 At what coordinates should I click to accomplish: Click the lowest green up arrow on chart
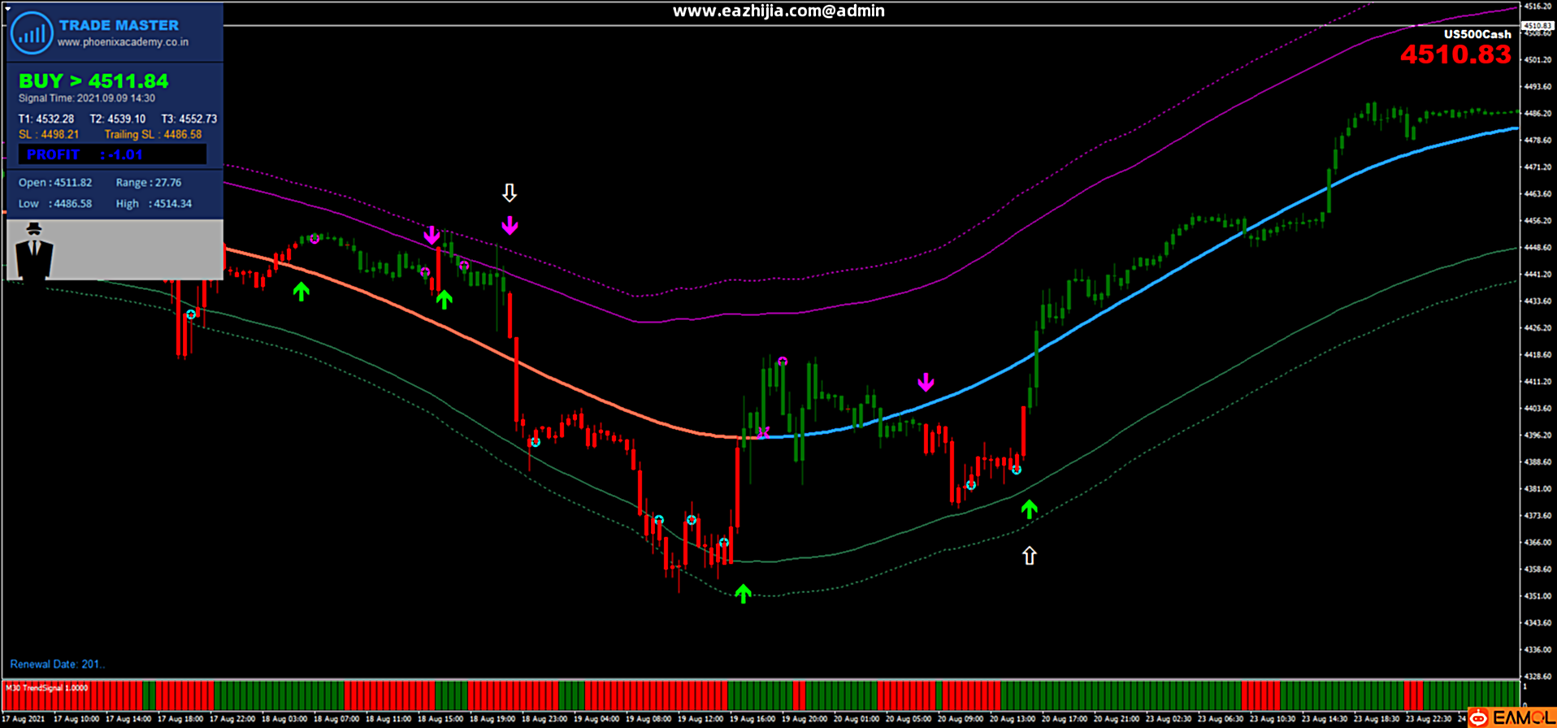[743, 594]
